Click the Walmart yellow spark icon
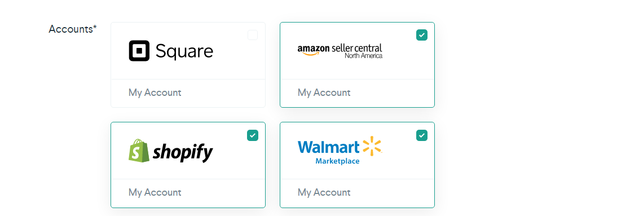The height and width of the screenshot is (216, 639). [372, 146]
